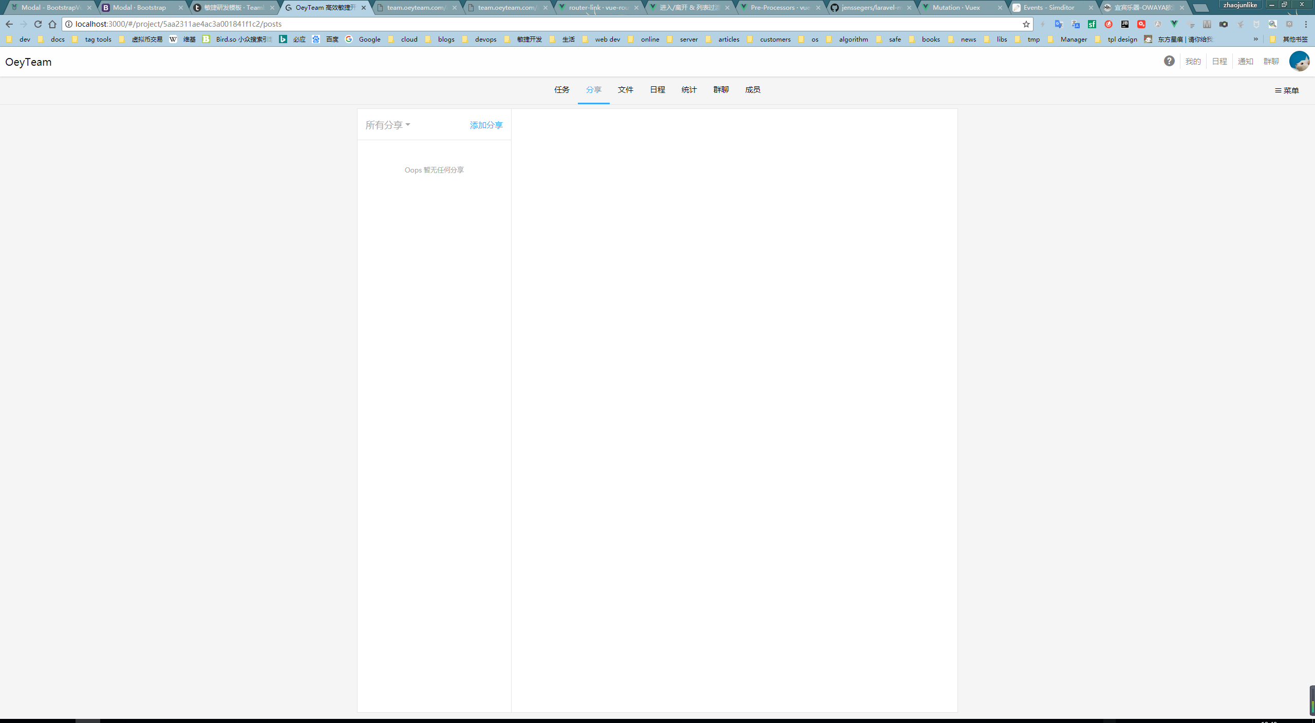Click the JetBrains extension icon
This screenshot has height=723, width=1315.
1125,24
